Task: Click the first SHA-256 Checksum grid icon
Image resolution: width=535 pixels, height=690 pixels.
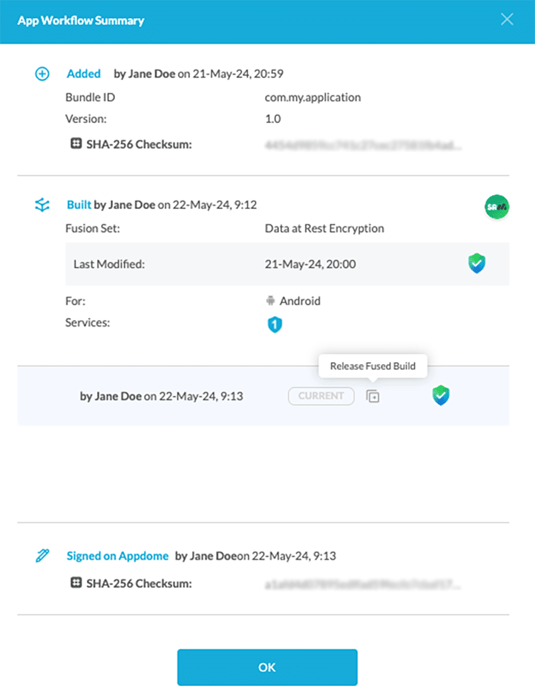Action: 76,143
